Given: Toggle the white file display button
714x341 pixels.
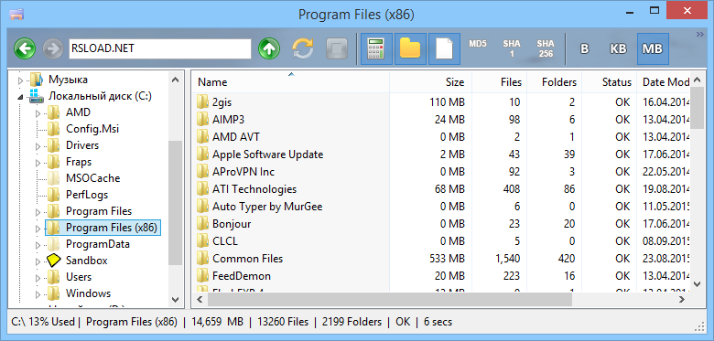Looking at the screenshot, I should click(445, 48).
